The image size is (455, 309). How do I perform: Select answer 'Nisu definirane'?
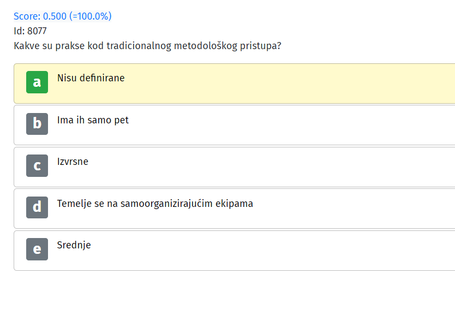coord(91,78)
